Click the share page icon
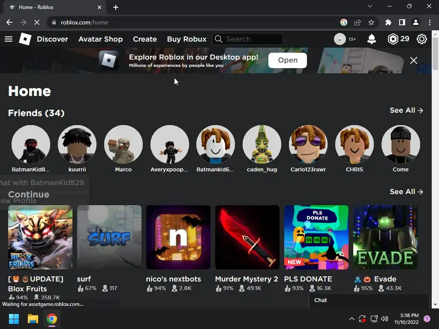The height and width of the screenshot is (329, 439). tap(358, 22)
